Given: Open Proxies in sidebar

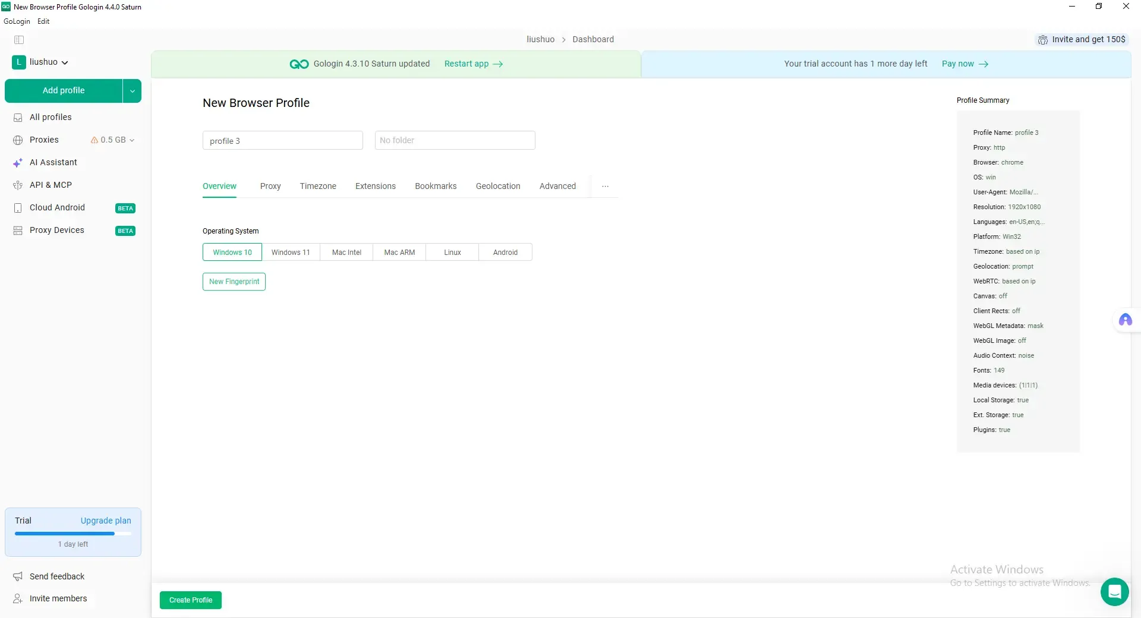Looking at the screenshot, I should 44,140.
